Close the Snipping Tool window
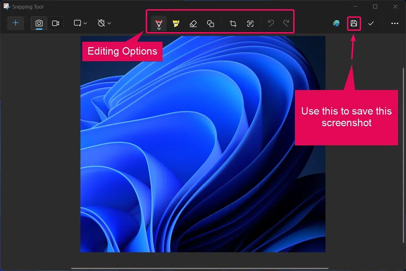 [395, 7]
